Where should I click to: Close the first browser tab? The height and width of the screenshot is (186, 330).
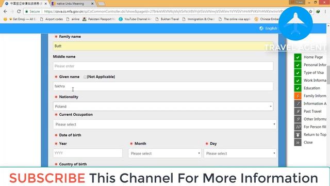[x=46, y=4]
